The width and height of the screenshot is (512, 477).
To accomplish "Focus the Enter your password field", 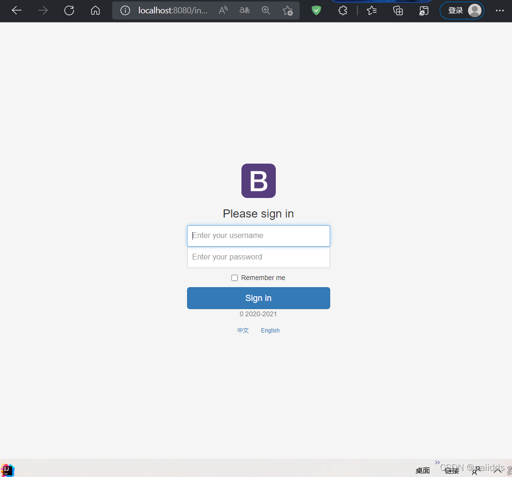I will [259, 257].
